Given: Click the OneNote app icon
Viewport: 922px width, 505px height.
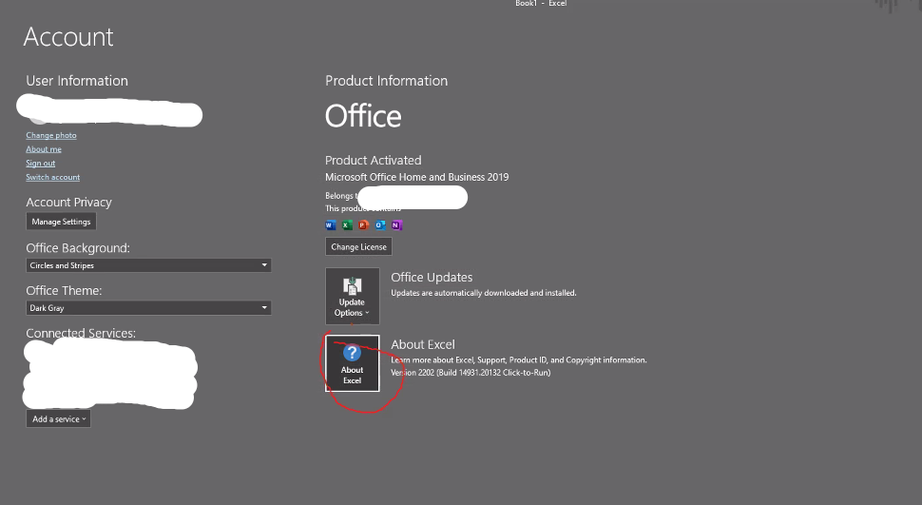Looking at the screenshot, I should click(x=396, y=224).
